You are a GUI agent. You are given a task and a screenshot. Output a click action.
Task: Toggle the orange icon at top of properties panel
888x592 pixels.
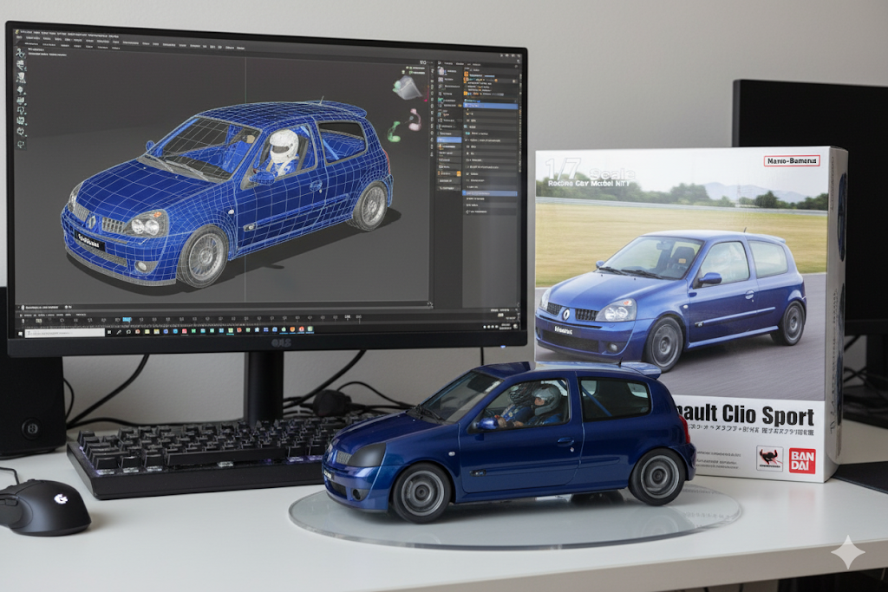tap(467, 75)
